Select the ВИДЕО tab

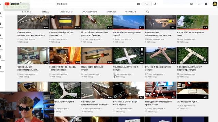45,12
